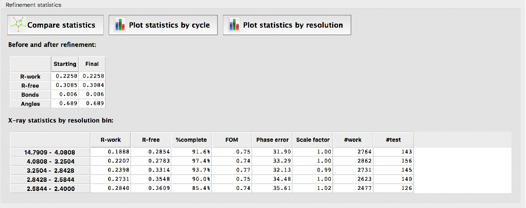Click the #test column header
The width and height of the screenshot is (526, 208).
point(393,140)
